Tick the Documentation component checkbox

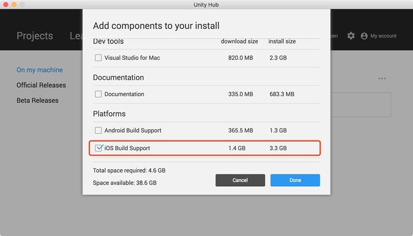[x=98, y=94]
